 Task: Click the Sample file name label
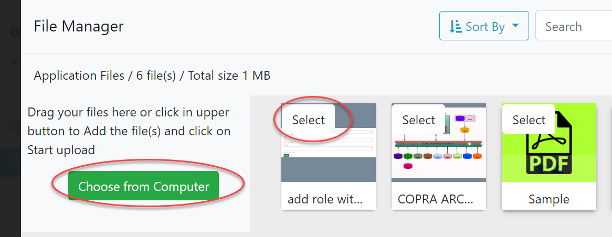click(x=549, y=199)
